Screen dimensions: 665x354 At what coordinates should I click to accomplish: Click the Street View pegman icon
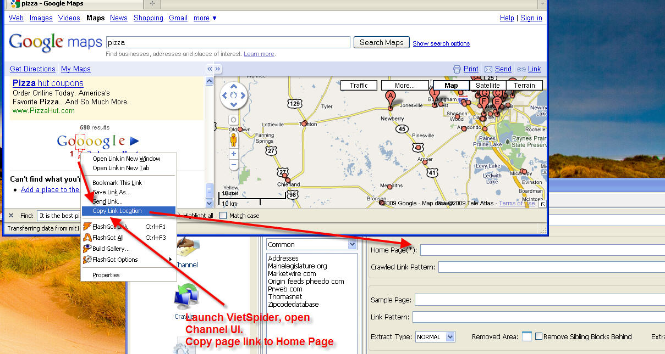coord(233,139)
